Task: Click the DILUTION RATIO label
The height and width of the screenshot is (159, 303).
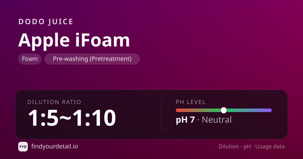Action: tap(54, 102)
